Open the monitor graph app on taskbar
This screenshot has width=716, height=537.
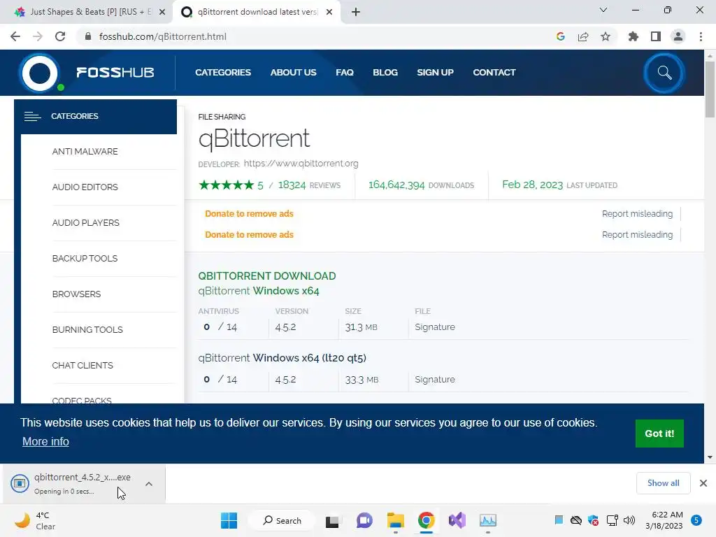point(487,520)
